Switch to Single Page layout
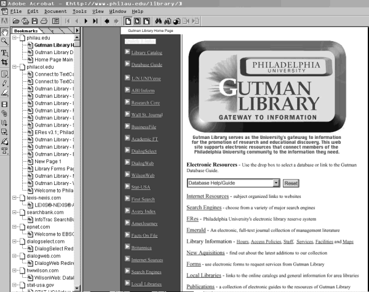Viewport: 369px width, 292px height. (x=128, y=21)
